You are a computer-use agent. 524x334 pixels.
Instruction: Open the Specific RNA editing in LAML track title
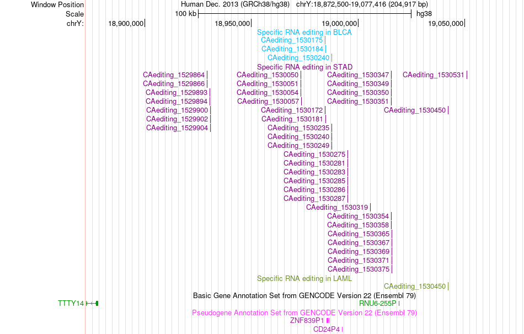(304, 278)
